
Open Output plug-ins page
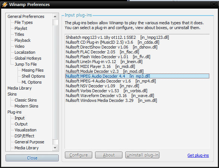(x=21, y=124)
